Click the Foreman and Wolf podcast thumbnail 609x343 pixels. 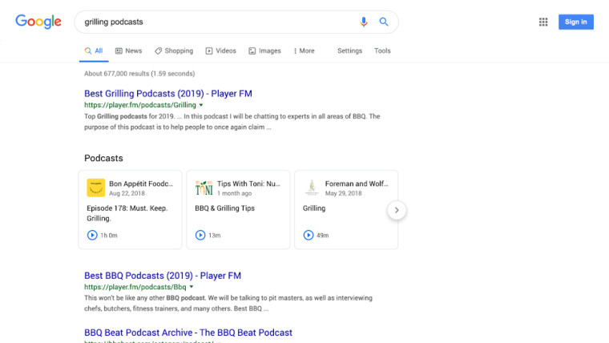(312, 188)
